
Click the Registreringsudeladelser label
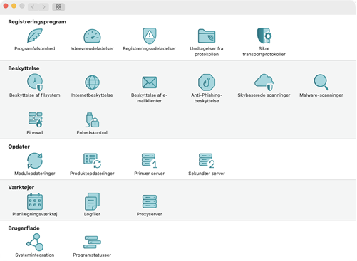pos(150,48)
